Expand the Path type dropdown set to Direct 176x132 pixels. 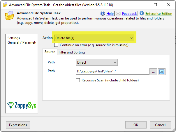click(x=97, y=62)
